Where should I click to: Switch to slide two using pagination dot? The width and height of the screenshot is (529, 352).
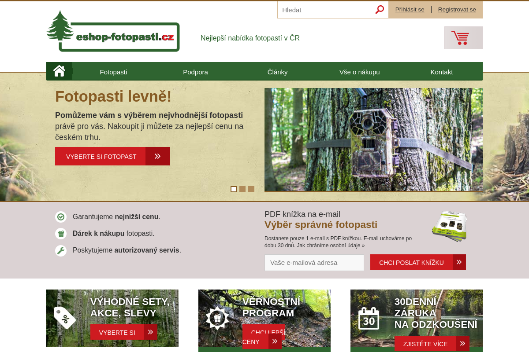point(242,189)
